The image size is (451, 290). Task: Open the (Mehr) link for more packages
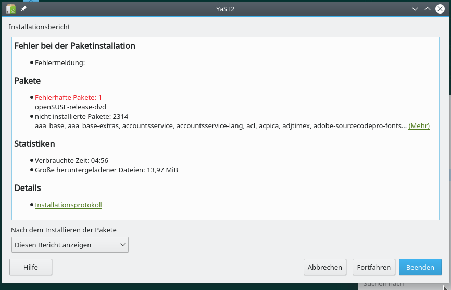click(x=419, y=126)
